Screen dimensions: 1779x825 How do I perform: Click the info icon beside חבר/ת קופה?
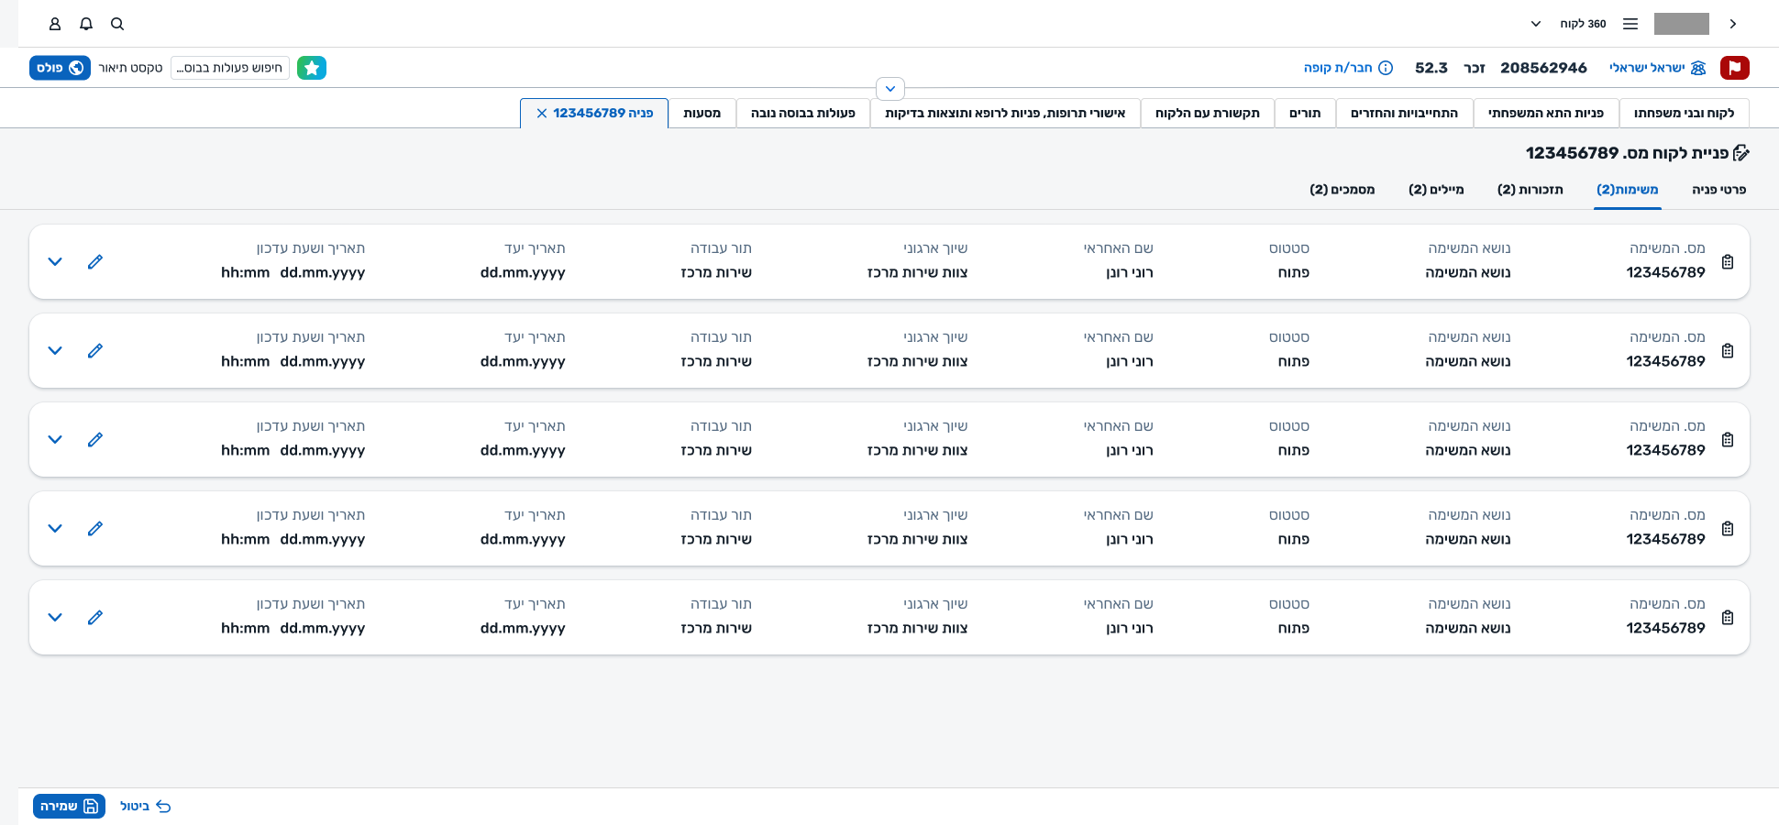[1386, 68]
